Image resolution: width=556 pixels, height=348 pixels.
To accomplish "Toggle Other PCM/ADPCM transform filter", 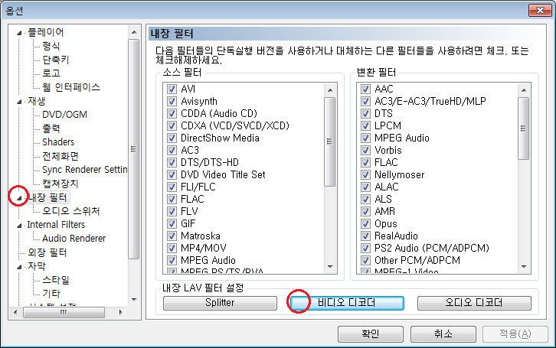I will point(365,260).
